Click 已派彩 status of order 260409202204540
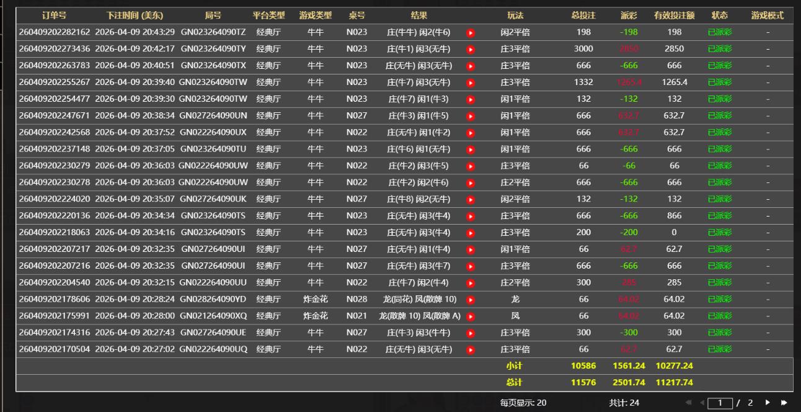Screen dimensions: 801x412 pyautogui.click(x=720, y=283)
